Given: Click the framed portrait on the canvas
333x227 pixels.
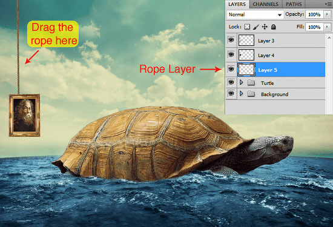Looking at the screenshot, I should 24,115.
